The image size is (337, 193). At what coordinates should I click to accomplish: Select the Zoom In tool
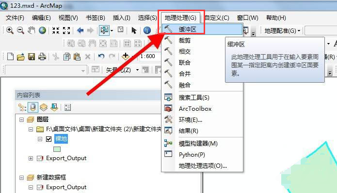(10, 30)
